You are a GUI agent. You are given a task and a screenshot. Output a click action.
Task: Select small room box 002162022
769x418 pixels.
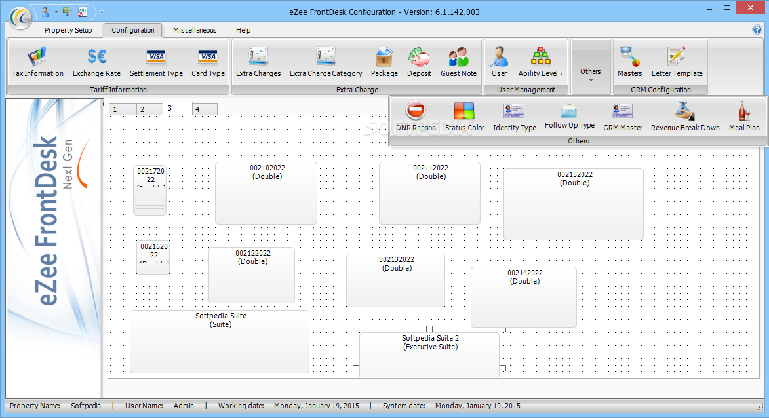point(153,257)
